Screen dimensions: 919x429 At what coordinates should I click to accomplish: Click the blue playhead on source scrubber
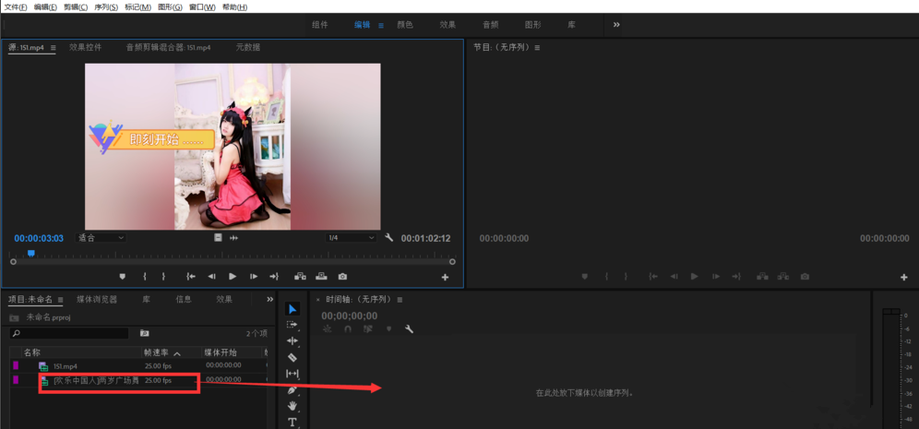(31, 253)
